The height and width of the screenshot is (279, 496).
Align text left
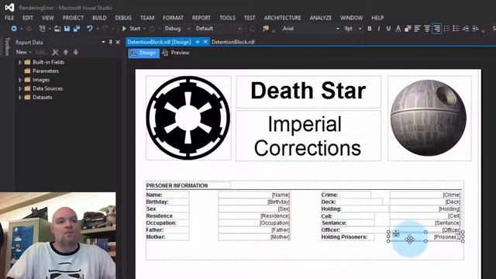tap(417, 29)
